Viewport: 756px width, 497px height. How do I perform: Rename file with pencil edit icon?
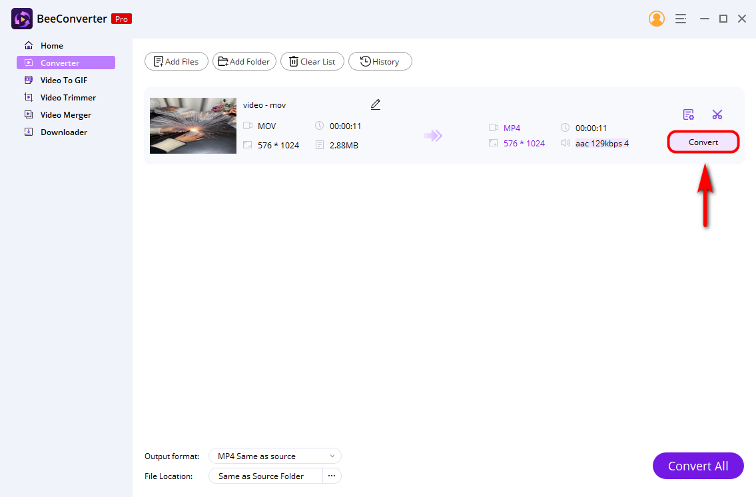click(x=376, y=104)
